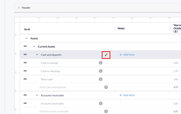Expand the Header section
Image resolution: width=181 pixels, height=114 pixels.
pos(19,8)
